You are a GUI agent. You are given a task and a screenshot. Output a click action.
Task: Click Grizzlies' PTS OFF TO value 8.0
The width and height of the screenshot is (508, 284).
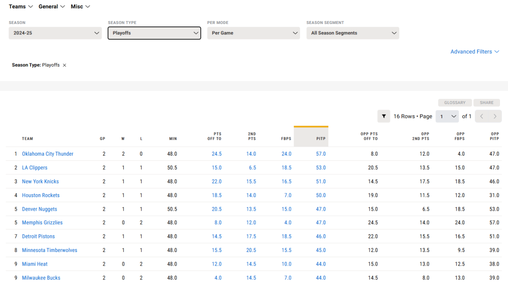pyautogui.click(x=218, y=222)
